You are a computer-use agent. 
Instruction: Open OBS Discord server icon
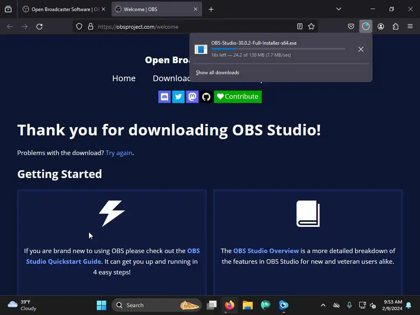point(164,97)
